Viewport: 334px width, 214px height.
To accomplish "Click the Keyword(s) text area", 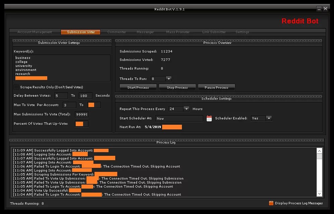I will (x=62, y=68).
